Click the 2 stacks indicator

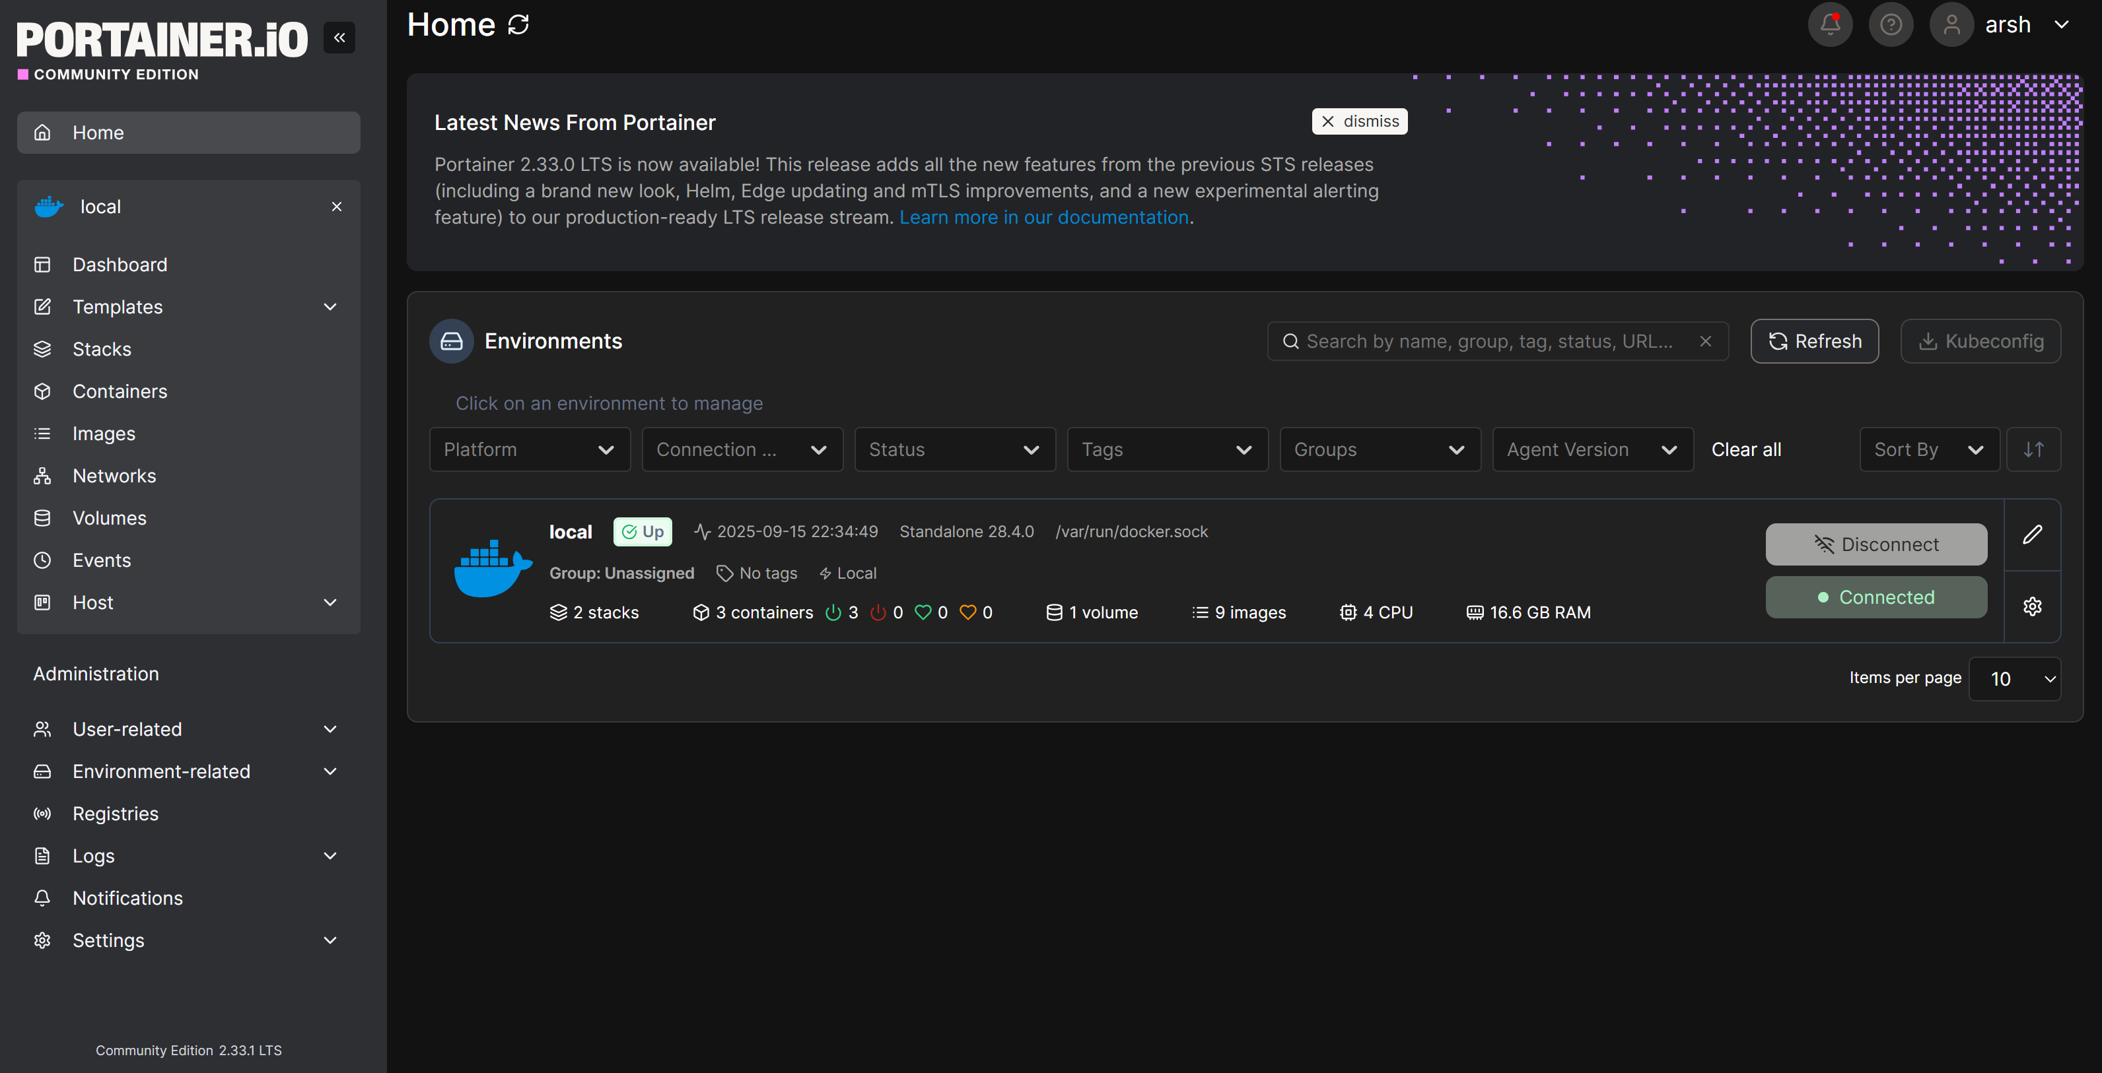[x=594, y=613]
